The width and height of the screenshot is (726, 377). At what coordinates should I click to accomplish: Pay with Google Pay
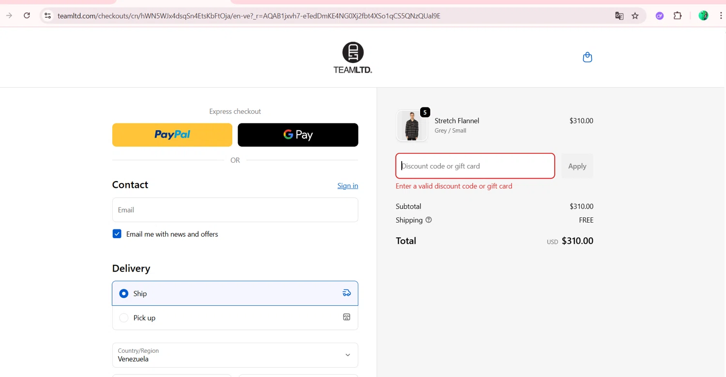click(298, 135)
